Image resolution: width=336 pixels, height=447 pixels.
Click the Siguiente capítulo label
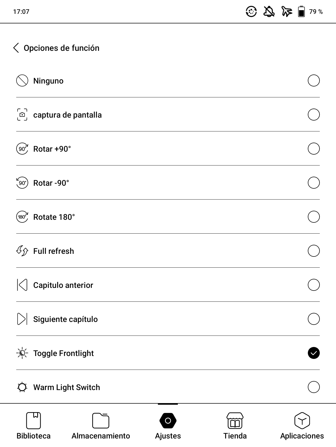pos(65,319)
